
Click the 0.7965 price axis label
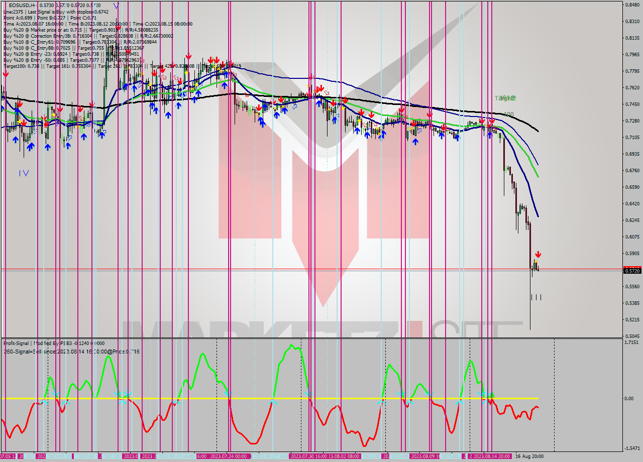tap(632, 55)
